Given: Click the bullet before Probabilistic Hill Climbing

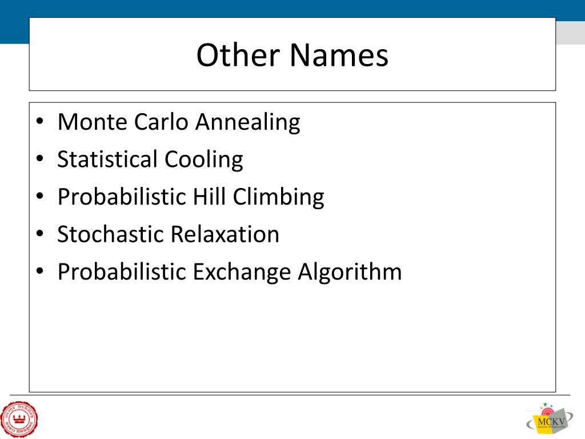Looking at the screenshot, I should click(x=40, y=196).
